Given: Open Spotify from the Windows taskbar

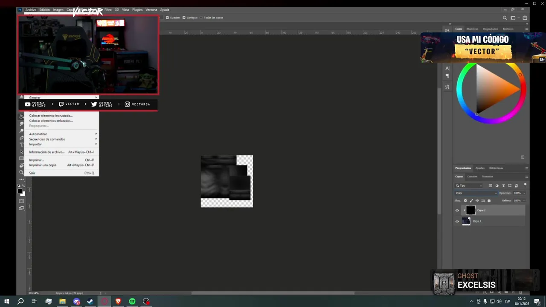Looking at the screenshot, I should pos(132,301).
